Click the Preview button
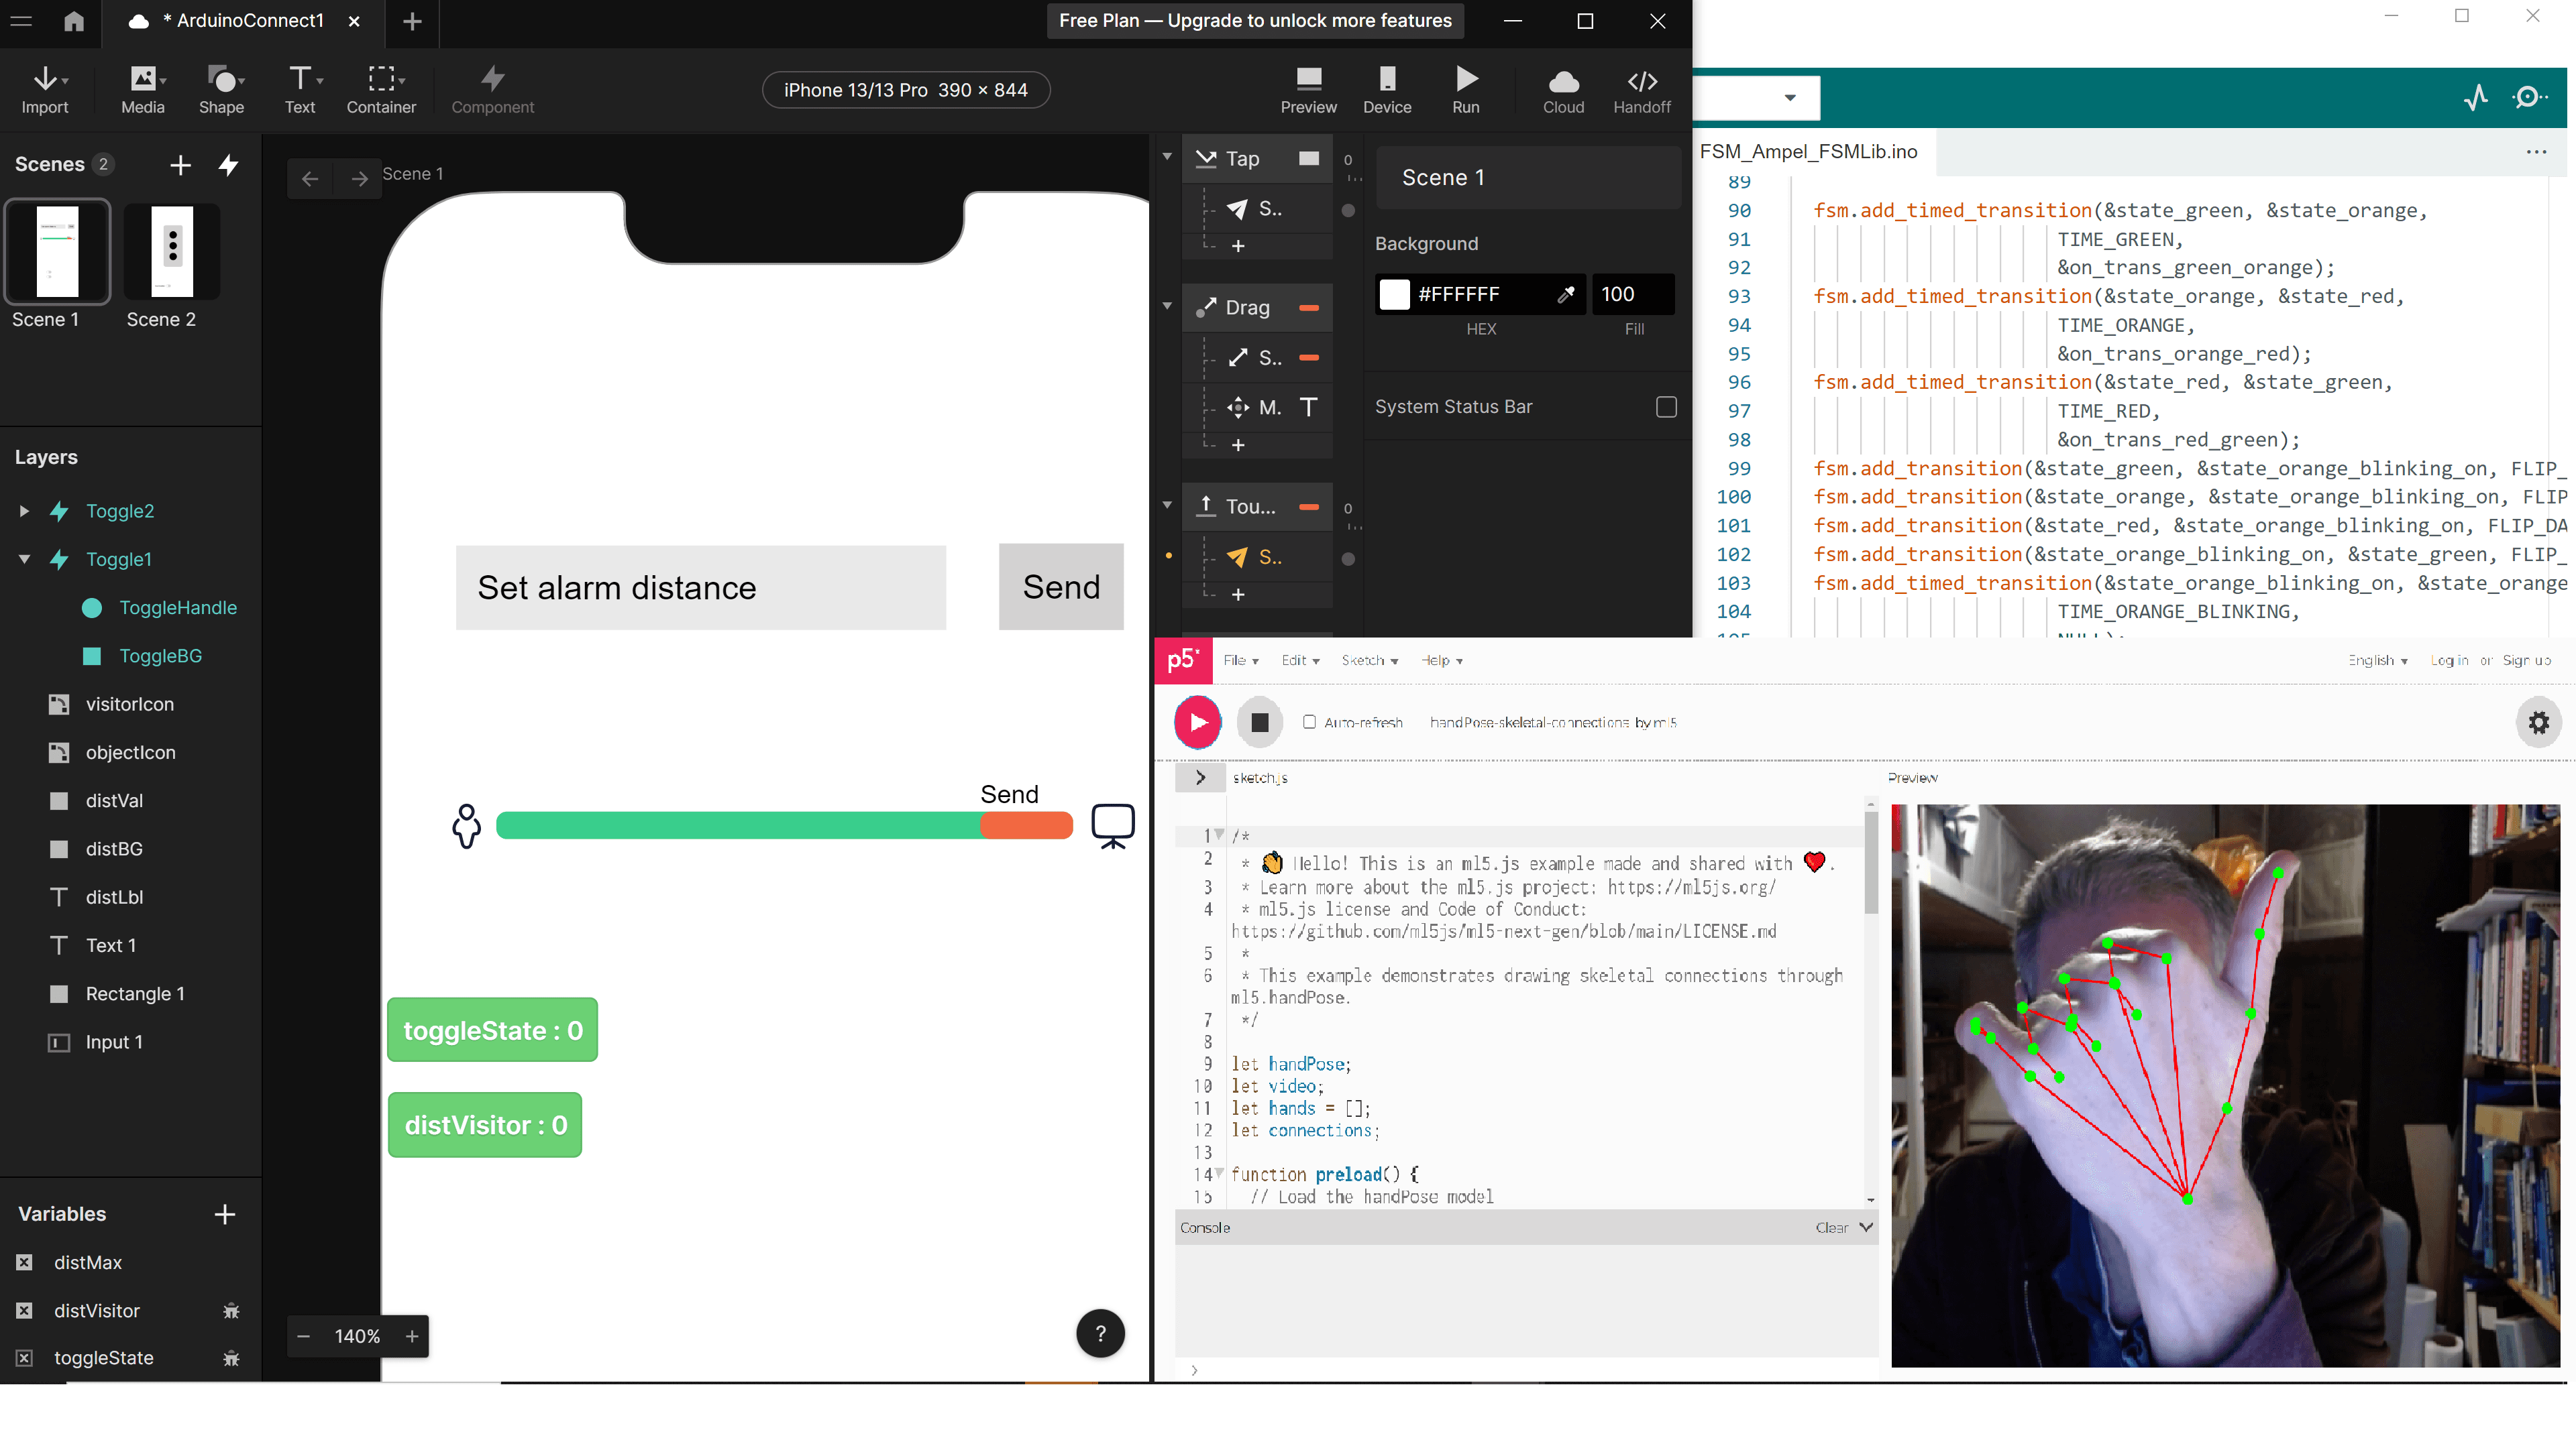The height and width of the screenshot is (1448, 2576). [x=1308, y=90]
